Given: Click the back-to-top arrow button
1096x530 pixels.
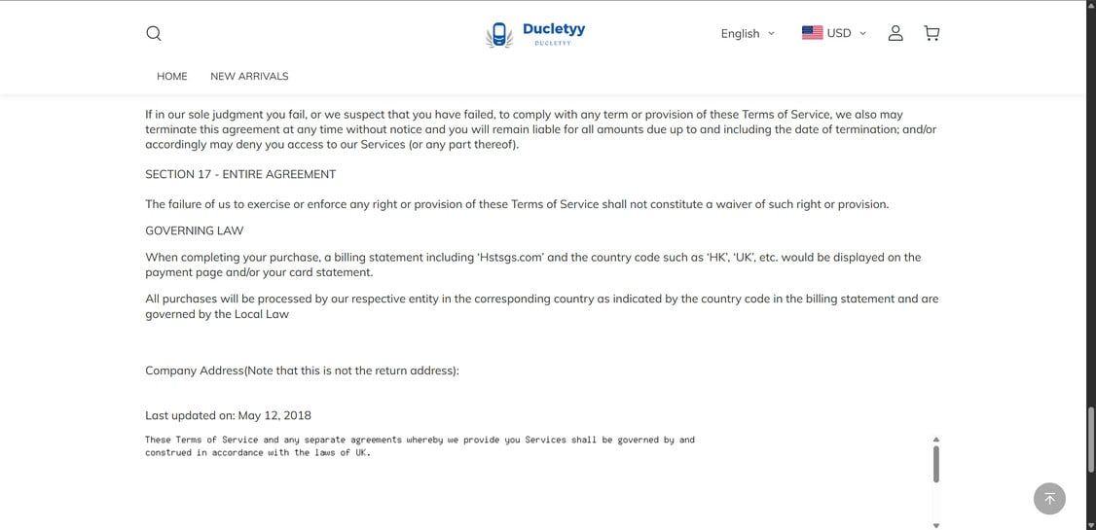Looking at the screenshot, I should (x=1049, y=498).
